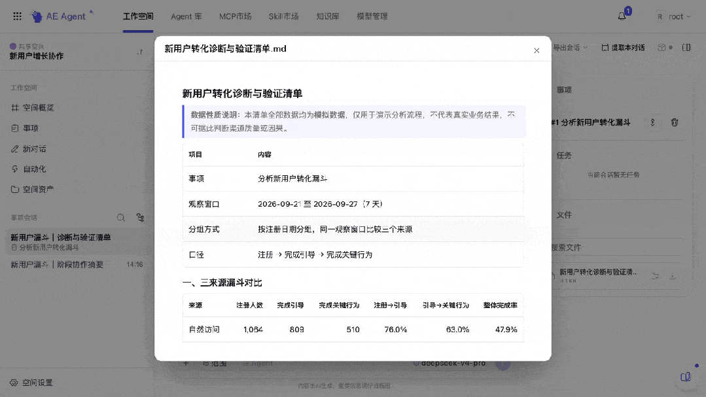Click the 自然访问 row label
This screenshot has width=706, height=397.
(204, 330)
